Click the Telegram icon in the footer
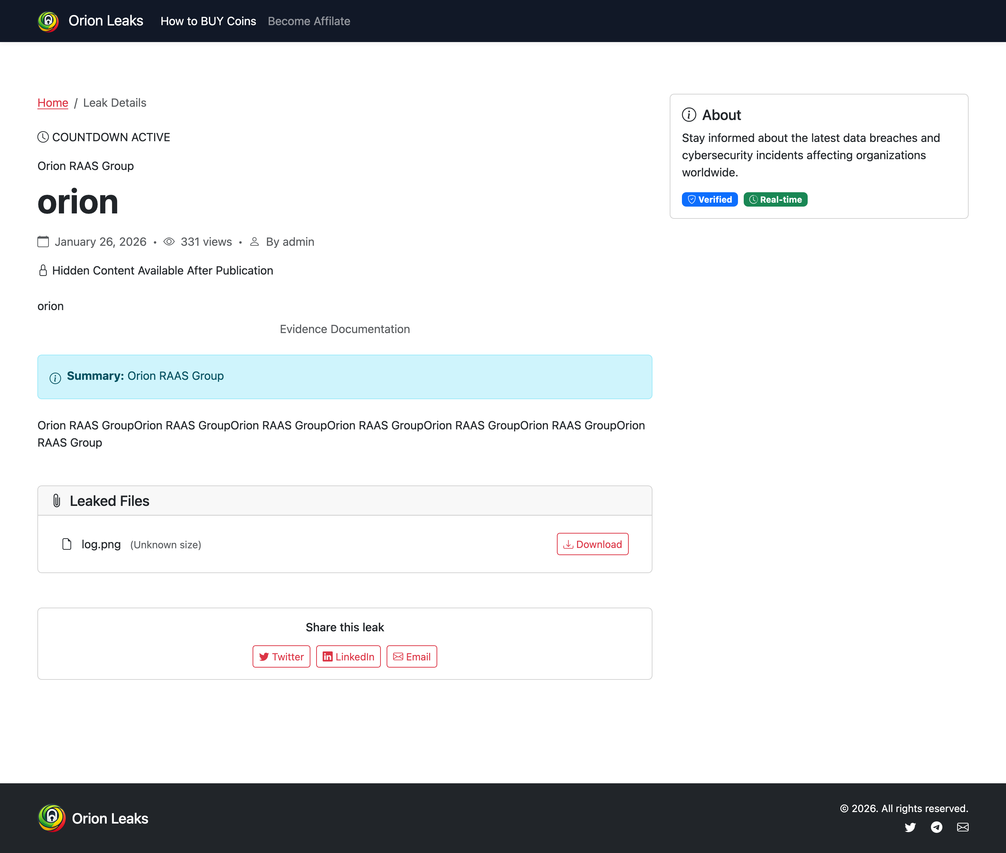 click(x=936, y=827)
